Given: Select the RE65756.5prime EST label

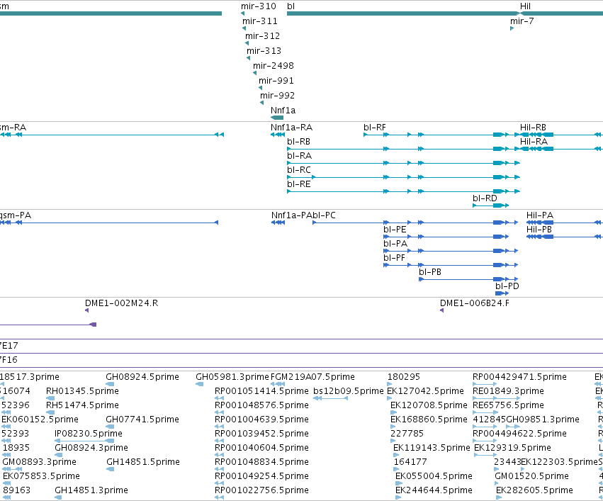Looking at the screenshot, I should [508, 405].
